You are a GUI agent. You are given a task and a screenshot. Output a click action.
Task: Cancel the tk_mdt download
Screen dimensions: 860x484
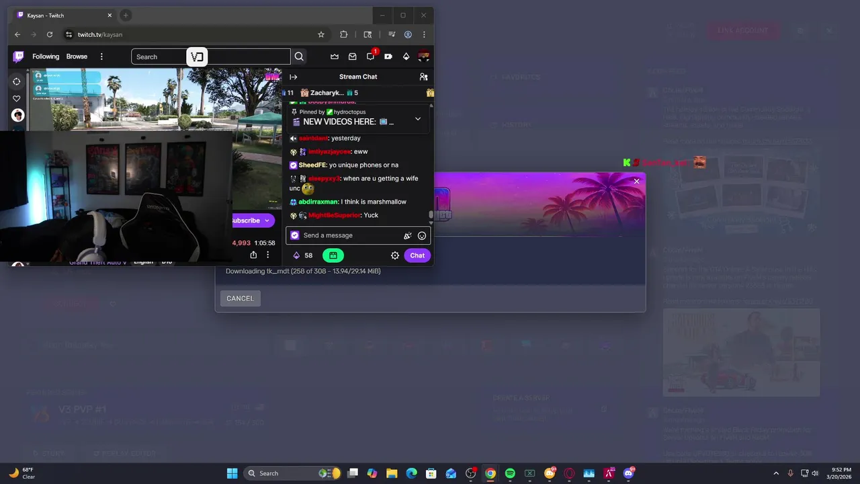241,298
